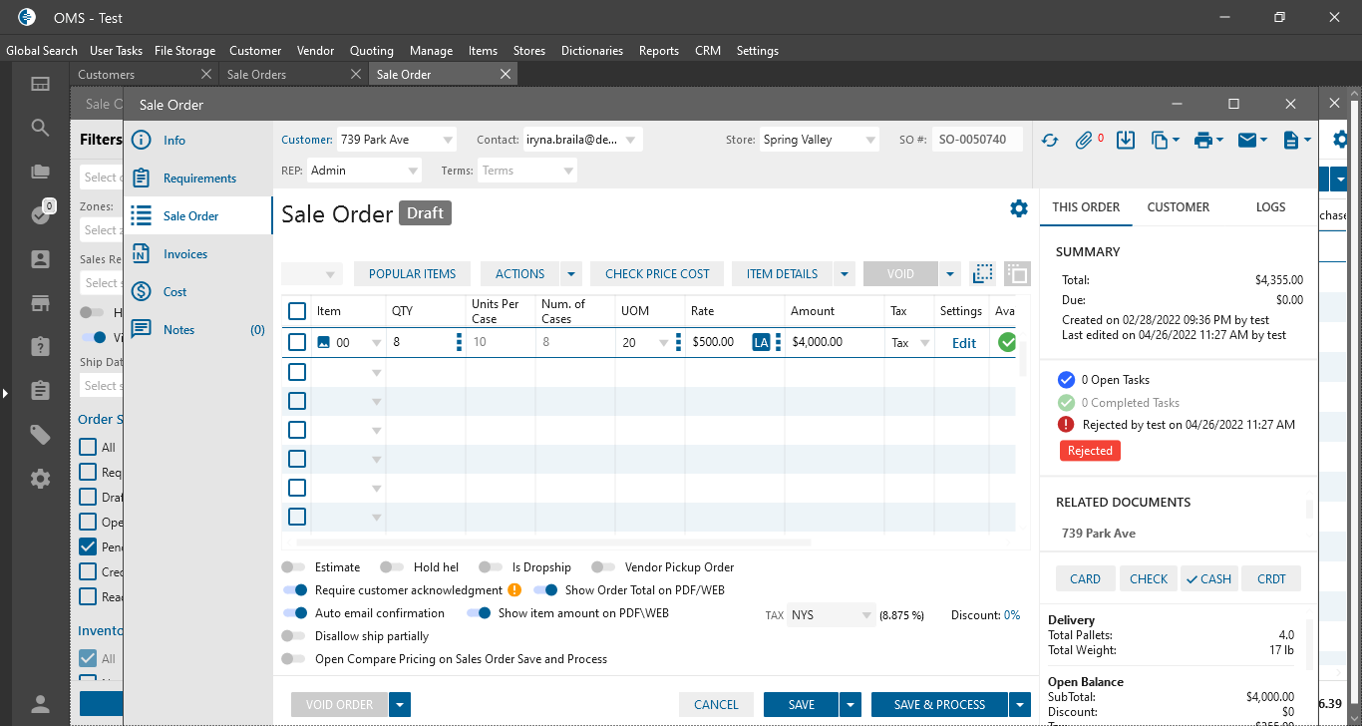This screenshot has height=726, width=1362.
Task: Expand the SAVE button dropdown arrow
Action: click(x=851, y=705)
